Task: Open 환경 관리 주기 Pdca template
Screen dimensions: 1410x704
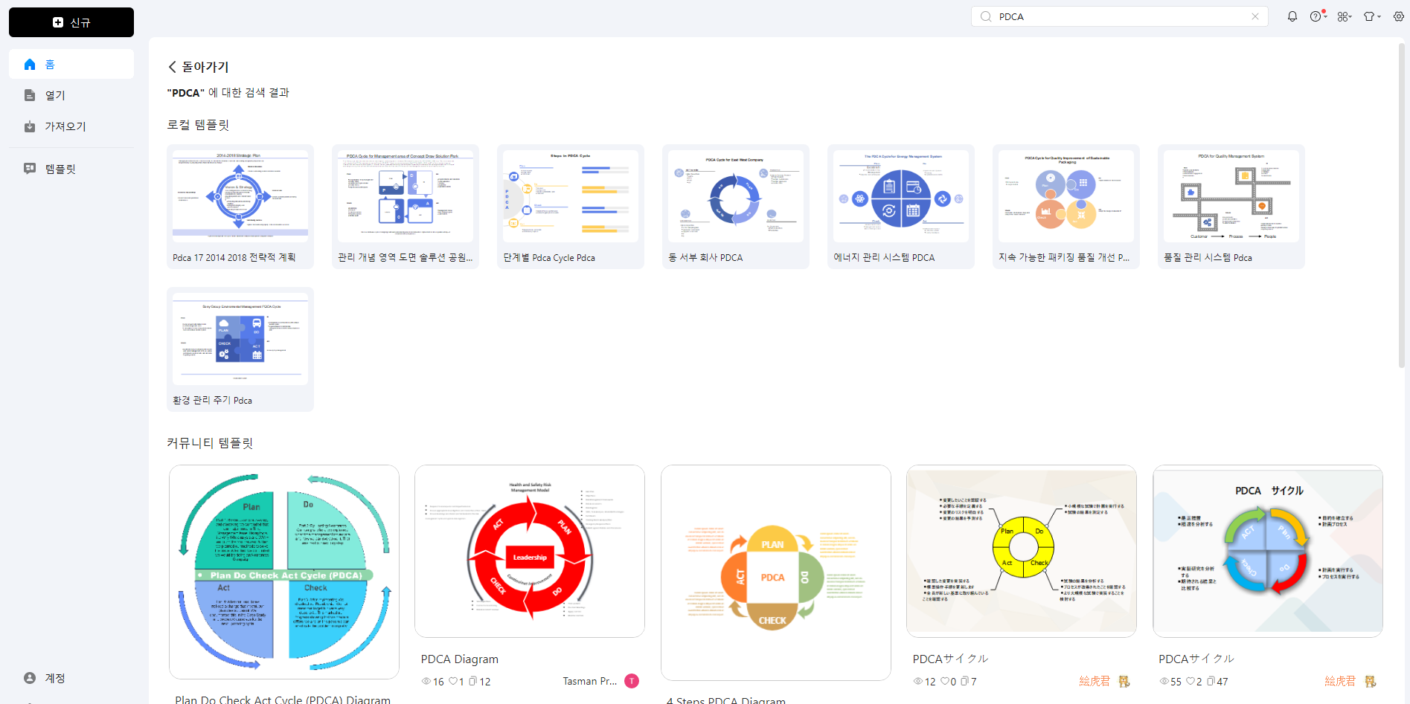Action: coord(240,349)
